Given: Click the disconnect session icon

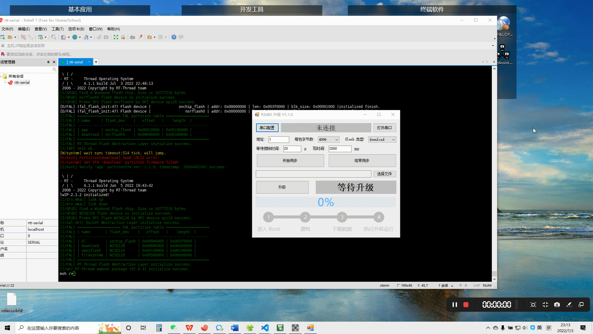Looking at the screenshot, I should click(x=23, y=37).
